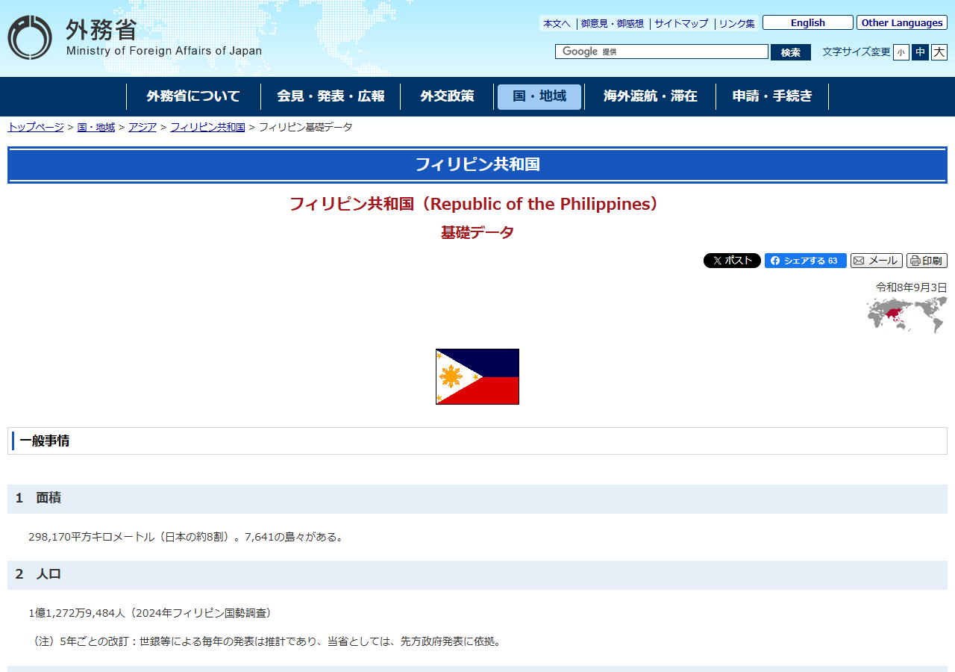This screenshot has width=955, height=672.
Task: Open the サイトマップ link
Action: (x=681, y=23)
